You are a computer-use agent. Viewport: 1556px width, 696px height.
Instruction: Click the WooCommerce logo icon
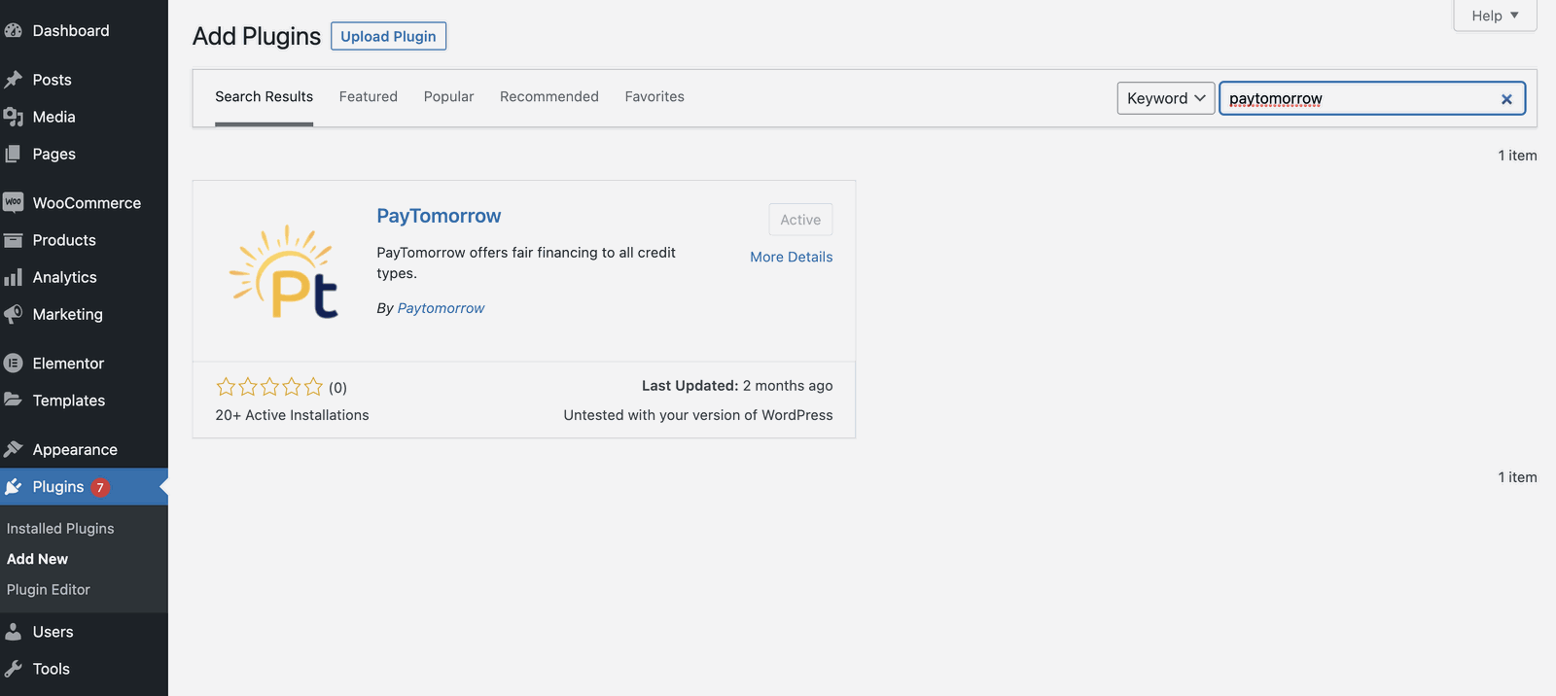point(13,202)
